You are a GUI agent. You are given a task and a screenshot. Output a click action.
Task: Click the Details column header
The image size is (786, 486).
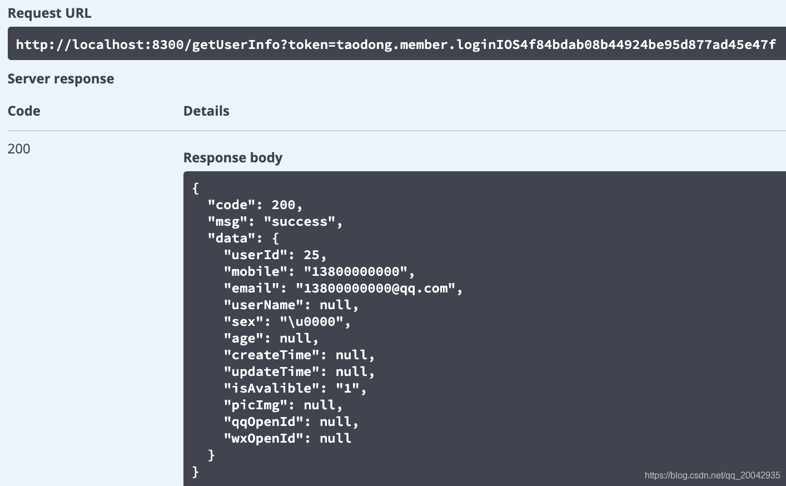(206, 111)
